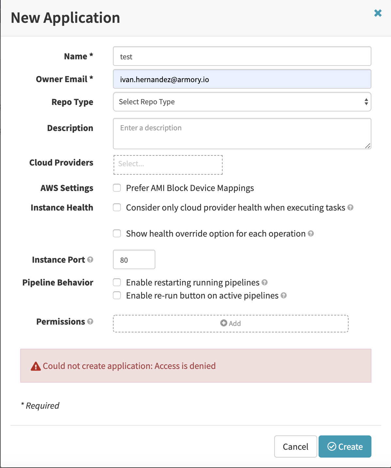Click help icon after health override option
Viewport: 391px width, 468px height.
311,233
